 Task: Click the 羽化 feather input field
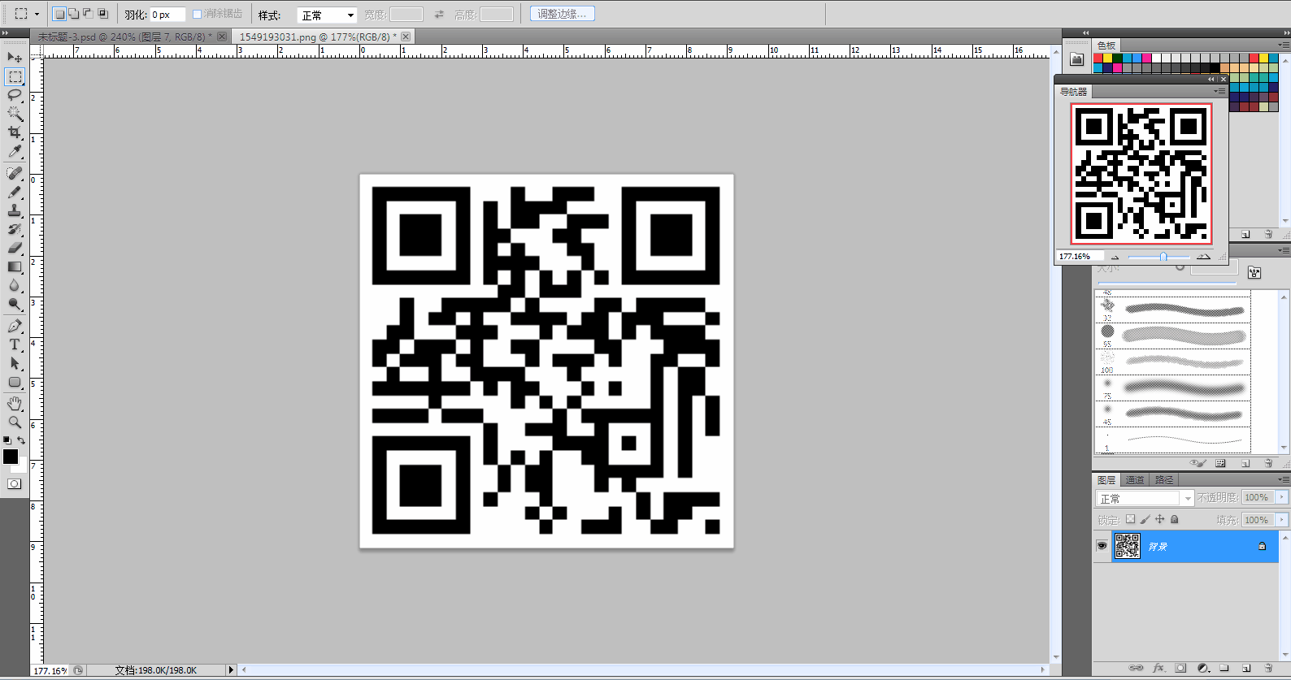167,15
